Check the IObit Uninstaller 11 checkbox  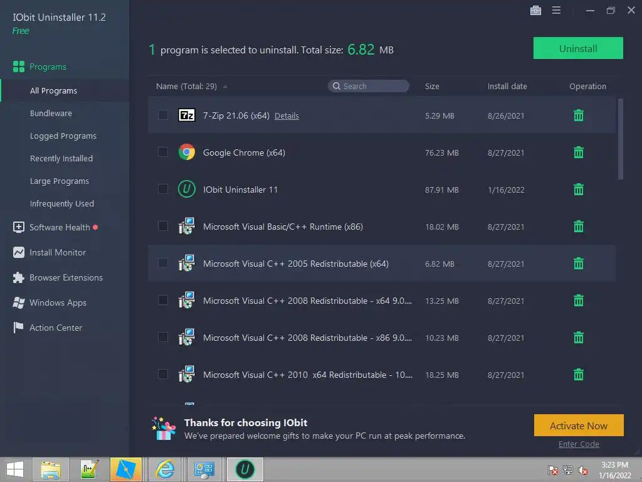point(163,188)
